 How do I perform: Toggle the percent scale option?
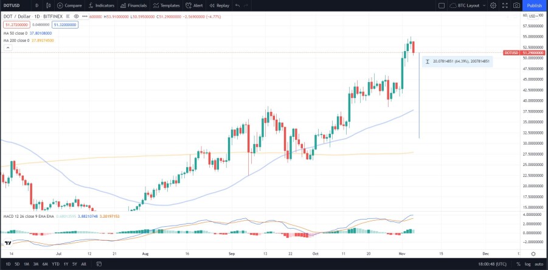coord(518,264)
